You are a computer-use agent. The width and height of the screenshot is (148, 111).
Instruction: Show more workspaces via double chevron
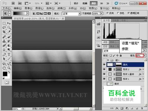point(108,4)
